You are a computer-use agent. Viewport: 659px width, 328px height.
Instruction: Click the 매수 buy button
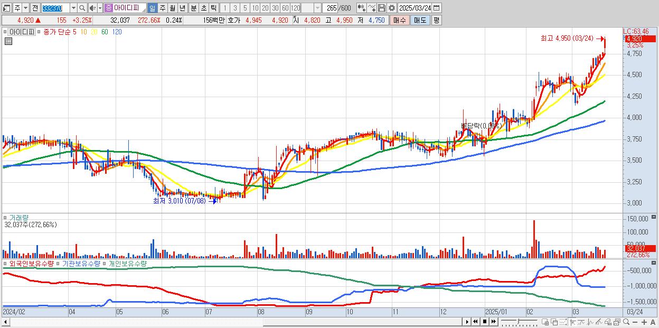pos(400,20)
